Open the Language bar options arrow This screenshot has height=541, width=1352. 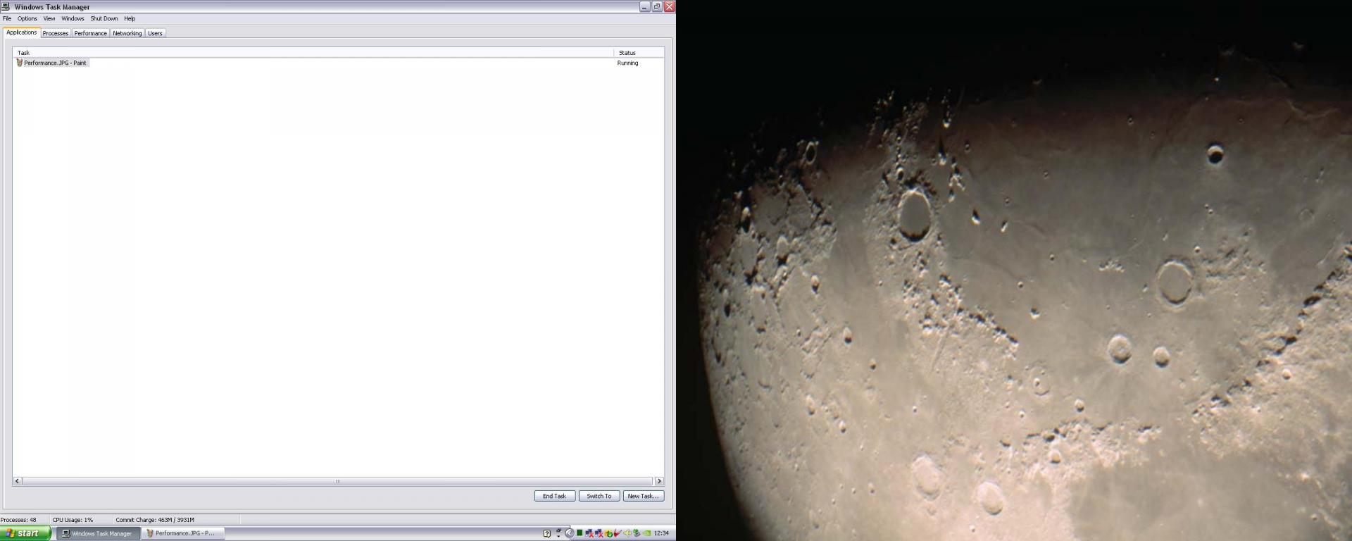click(558, 536)
